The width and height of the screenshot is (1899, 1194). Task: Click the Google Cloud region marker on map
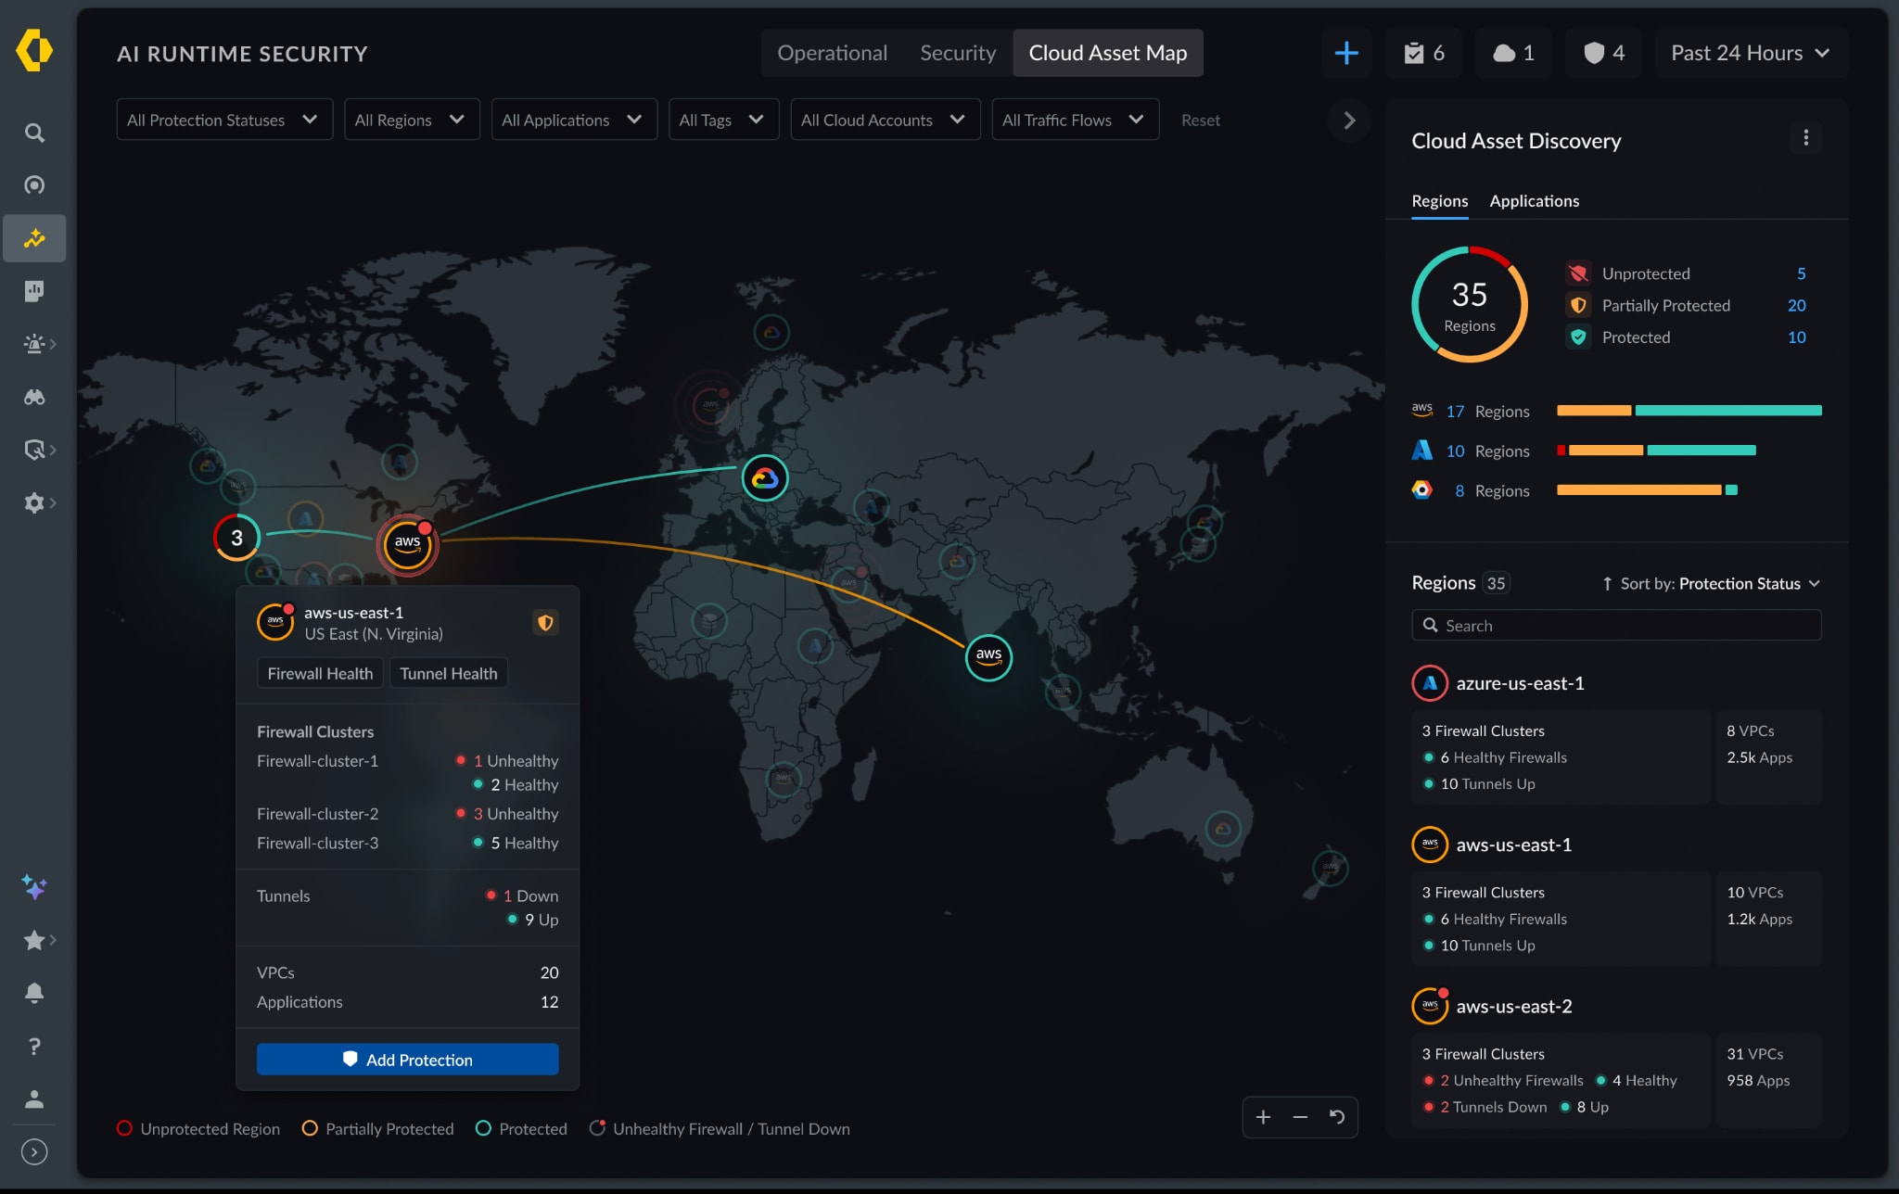765,478
